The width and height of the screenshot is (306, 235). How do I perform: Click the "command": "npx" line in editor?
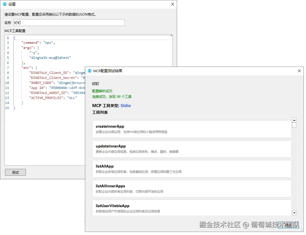coord(38,43)
